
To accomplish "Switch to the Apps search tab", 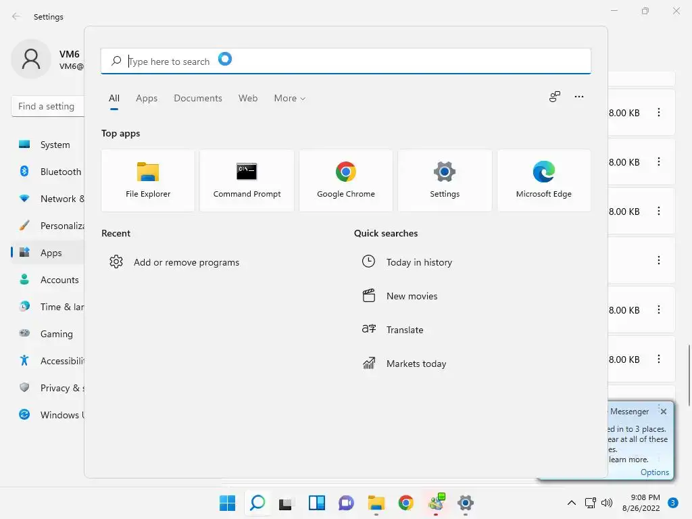I will [x=147, y=99].
